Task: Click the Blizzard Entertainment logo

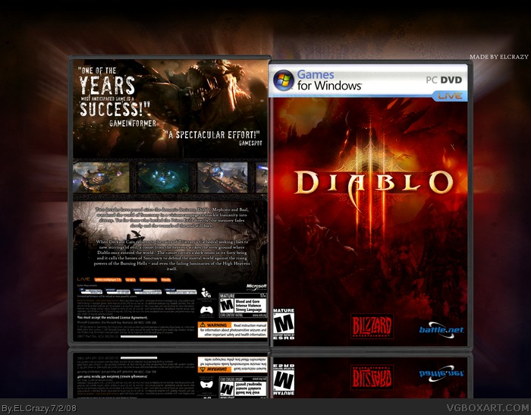Action: point(370,327)
